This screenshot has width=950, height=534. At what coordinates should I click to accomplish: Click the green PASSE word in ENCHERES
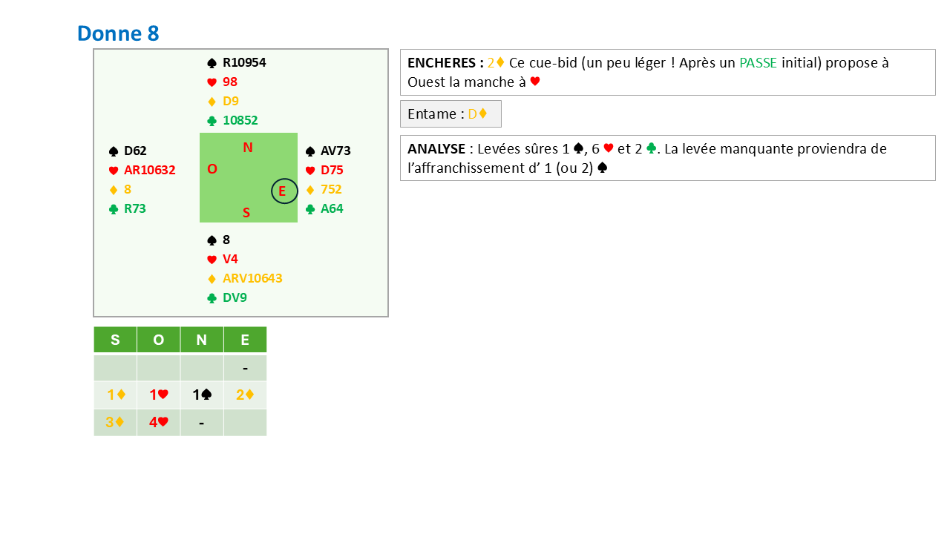(x=758, y=63)
